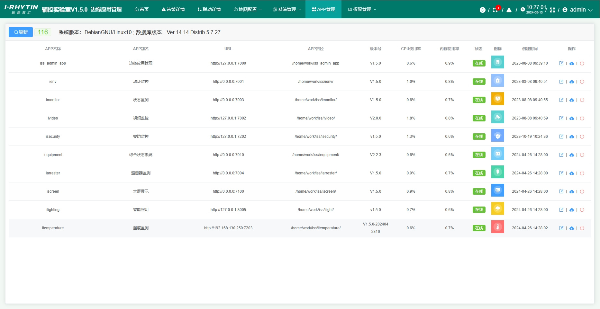Expand the 权限管理 dropdown menu
600x309 pixels.
click(362, 9)
